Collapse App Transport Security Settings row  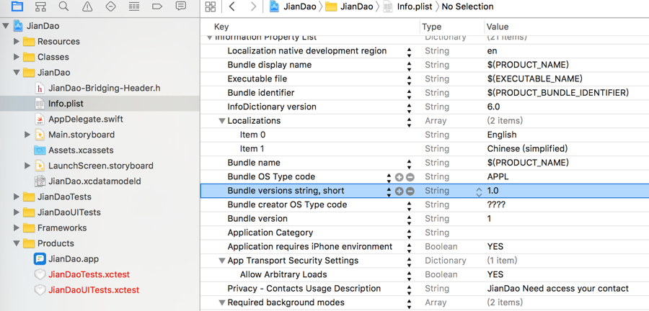point(222,261)
